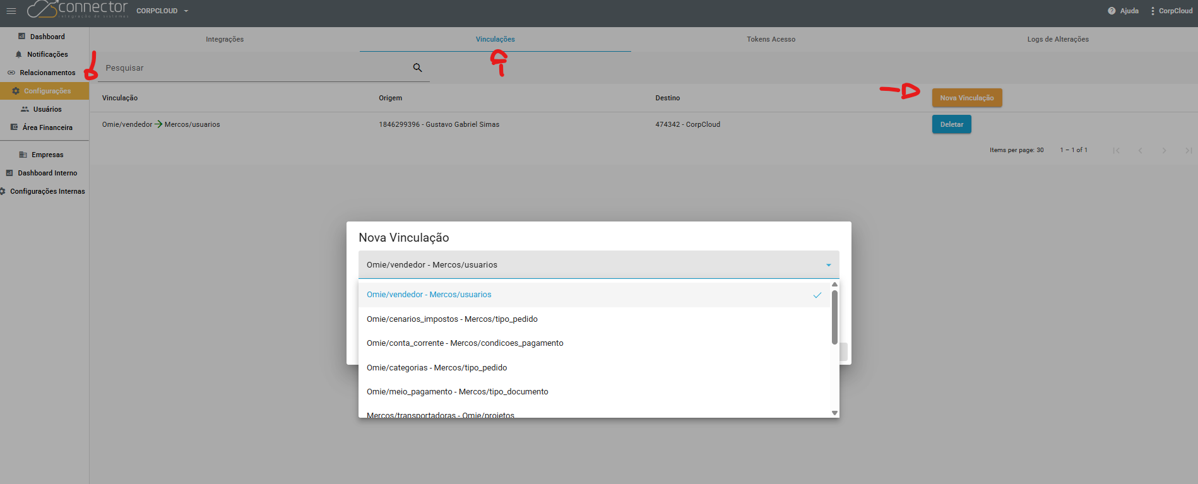Click the search magnifier icon
1198x484 pixels.
pos(417,68)
